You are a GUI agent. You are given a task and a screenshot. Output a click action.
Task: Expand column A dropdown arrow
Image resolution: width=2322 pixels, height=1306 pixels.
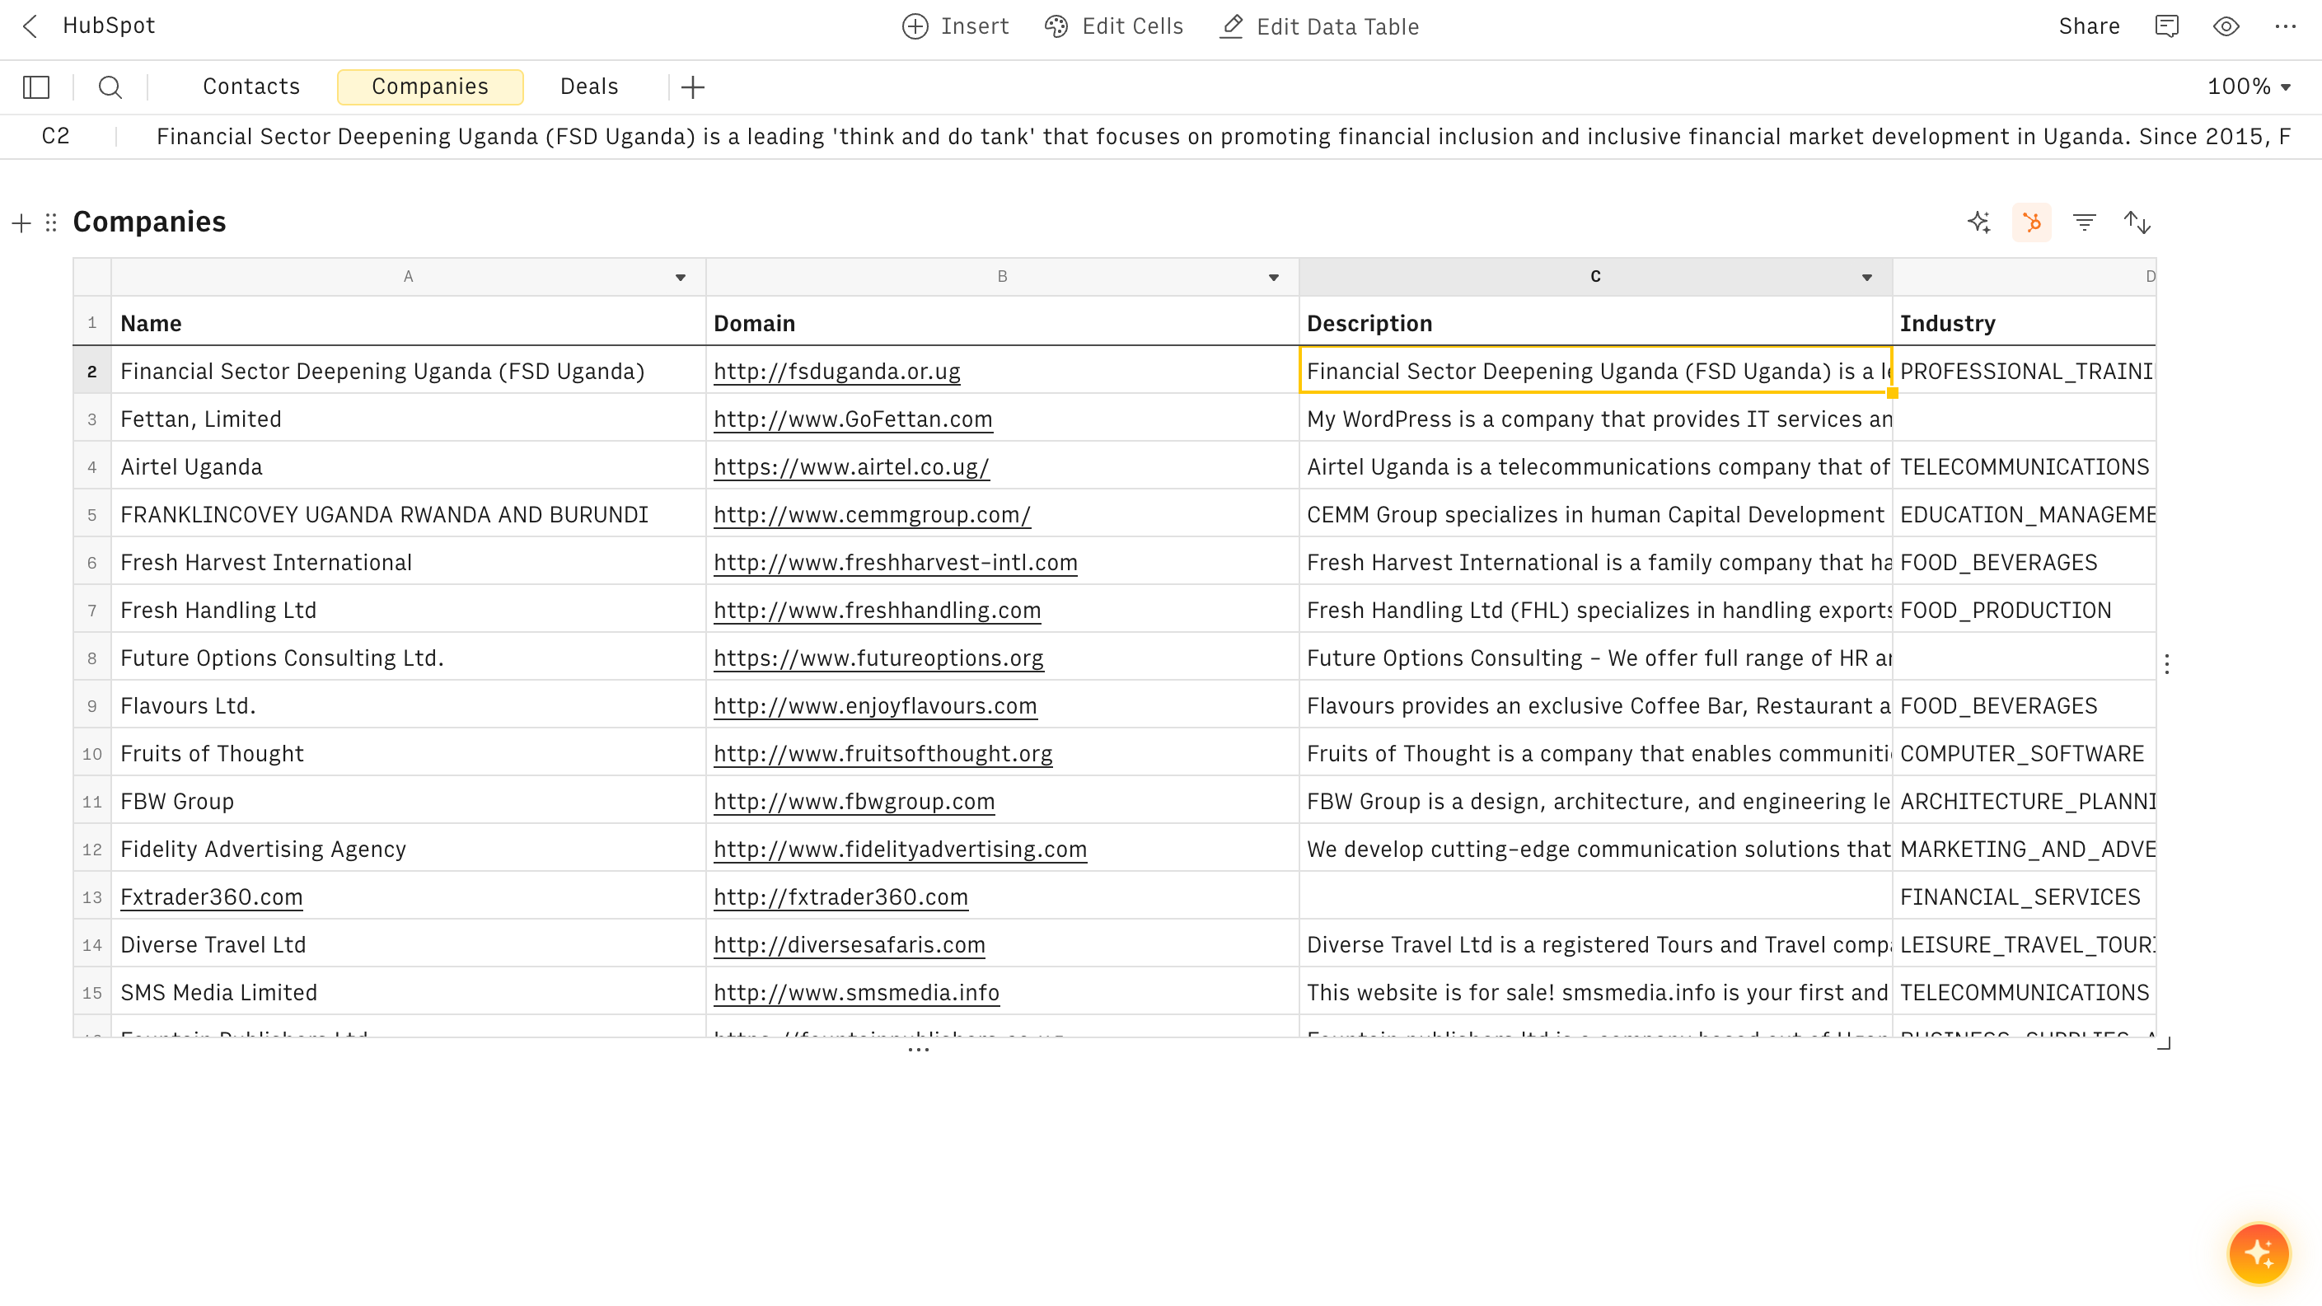click(x=681, y=278)
